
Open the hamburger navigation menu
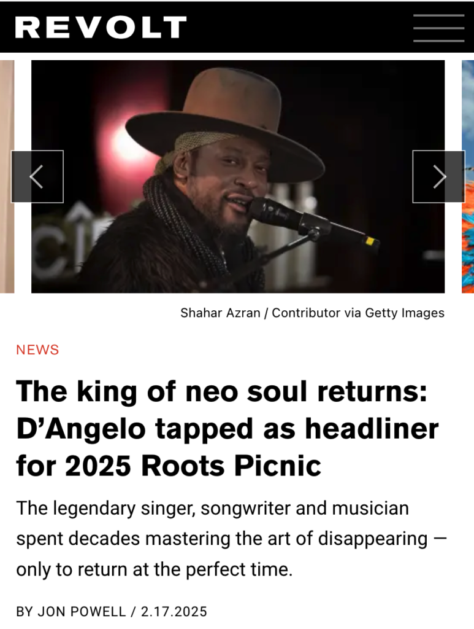click(x=438, y=28)
